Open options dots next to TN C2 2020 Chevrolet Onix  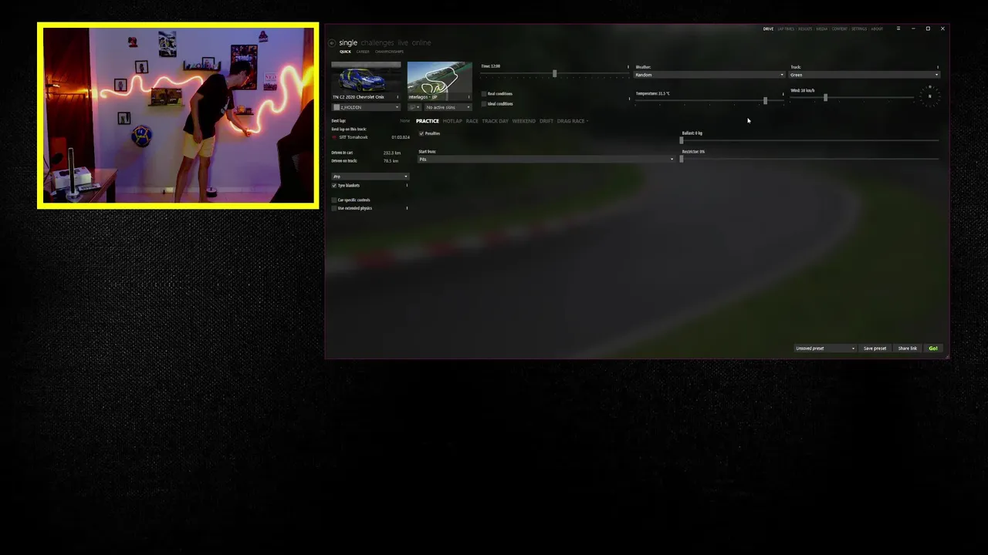(398, 97)
